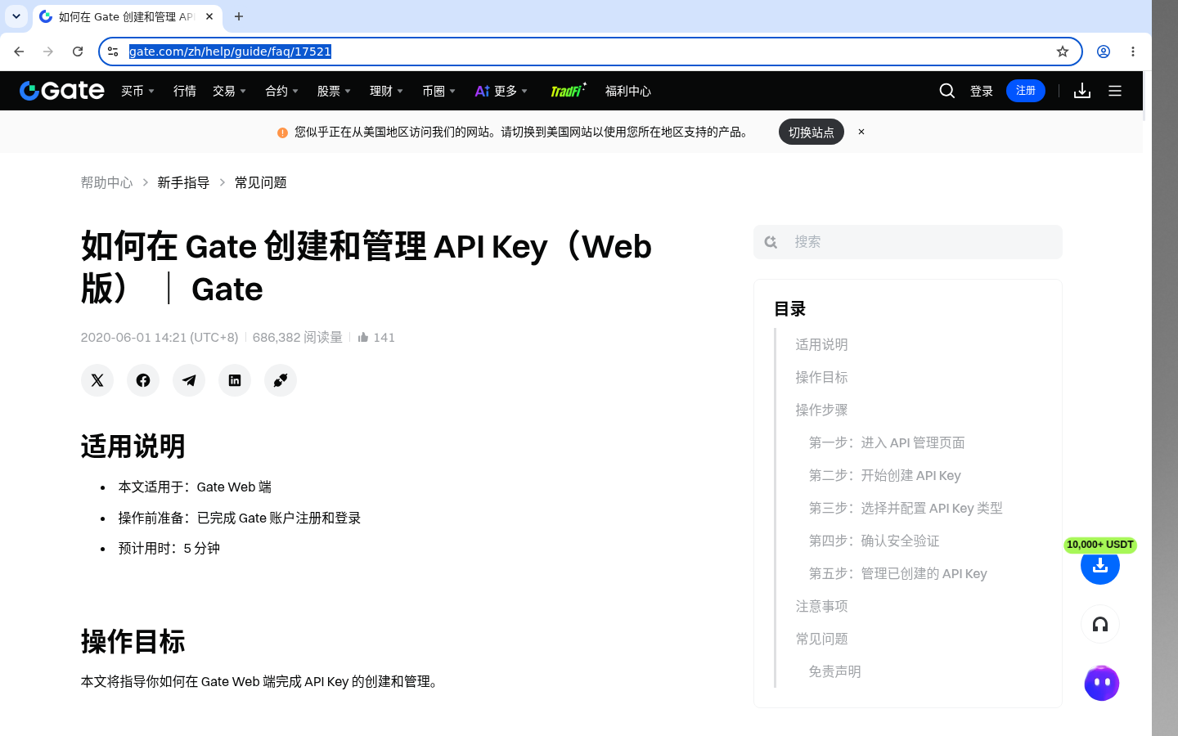1178x736 pixels.
Task: Open Chrome three-dot menu
Action: 1133,52
